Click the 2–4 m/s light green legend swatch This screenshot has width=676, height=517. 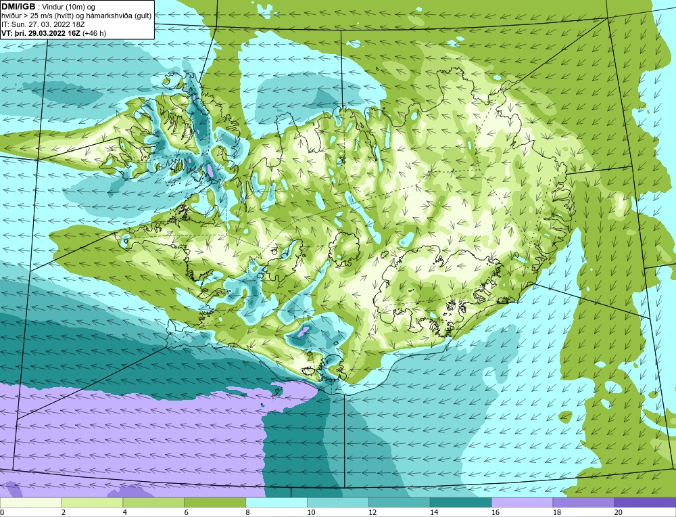(92, 502)
